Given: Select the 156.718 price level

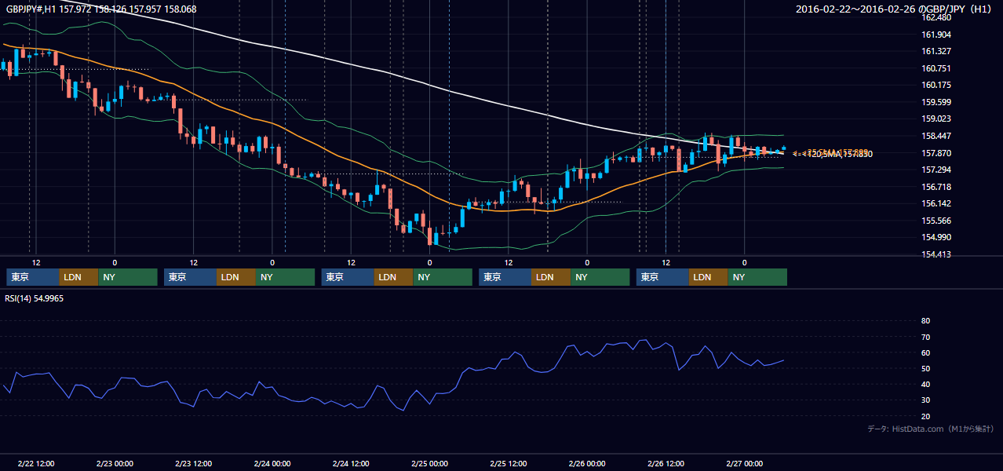Looking at the screenshot, I should (936, 187).
